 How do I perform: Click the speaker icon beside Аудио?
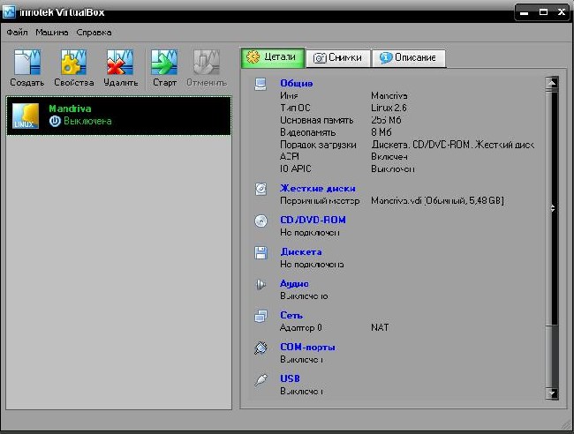pos(261,284)
